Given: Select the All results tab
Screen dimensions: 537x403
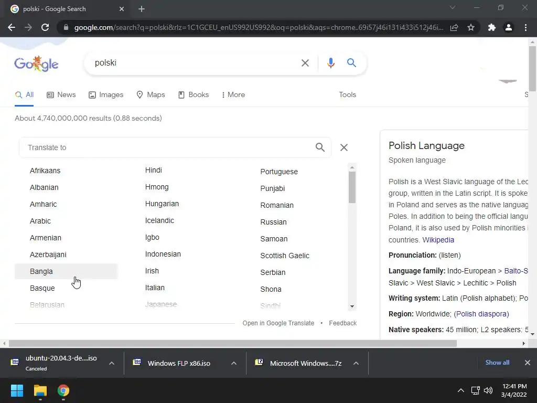Looking at the screenshot, I should (x=24, y=94).
